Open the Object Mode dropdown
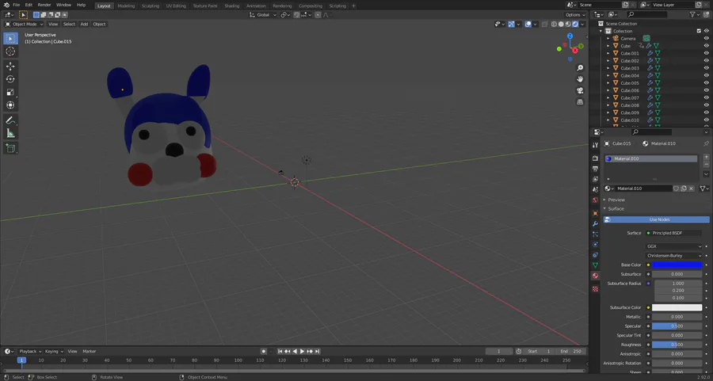Screen dimensions: 713x381 pyautogui.click(x=24, y=24)
